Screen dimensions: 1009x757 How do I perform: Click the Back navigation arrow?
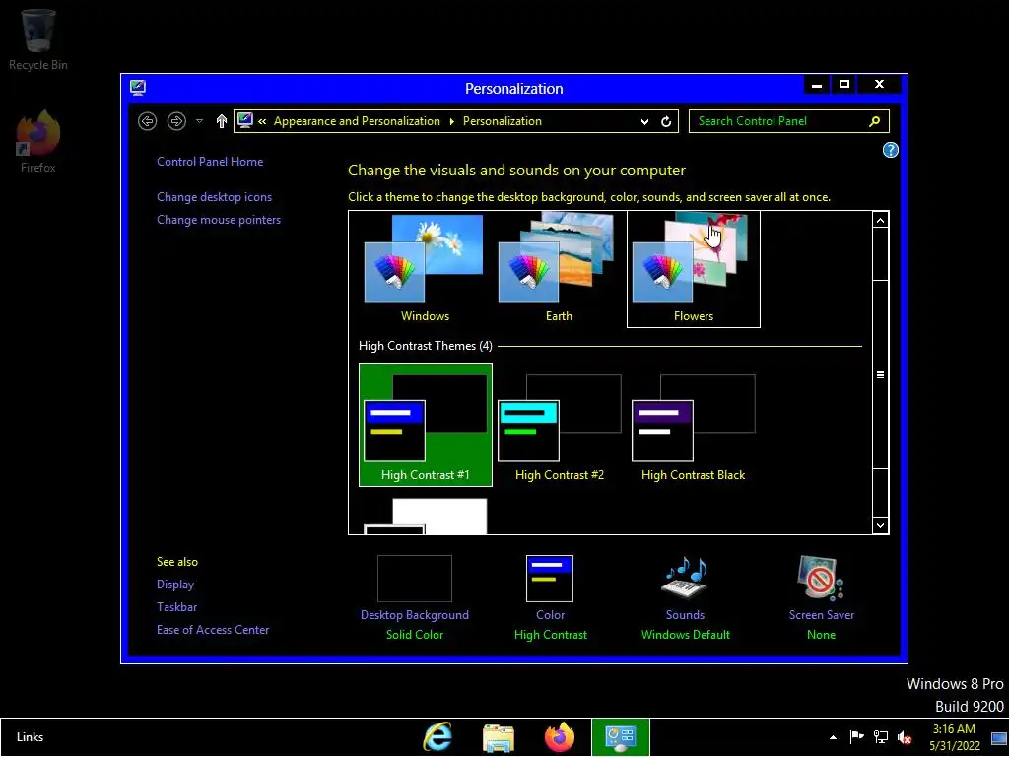point(148,121)
